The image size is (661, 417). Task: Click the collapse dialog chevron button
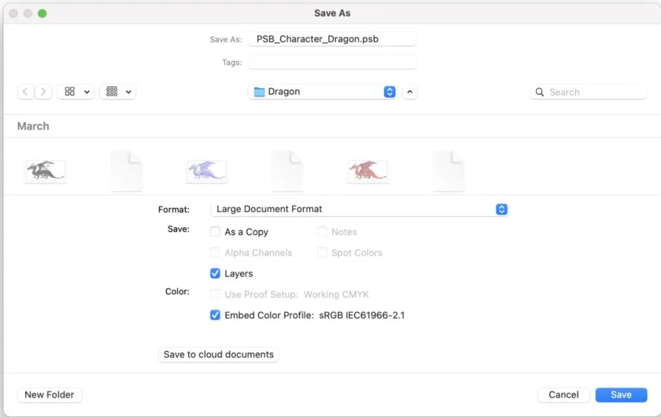coord(409,92)
